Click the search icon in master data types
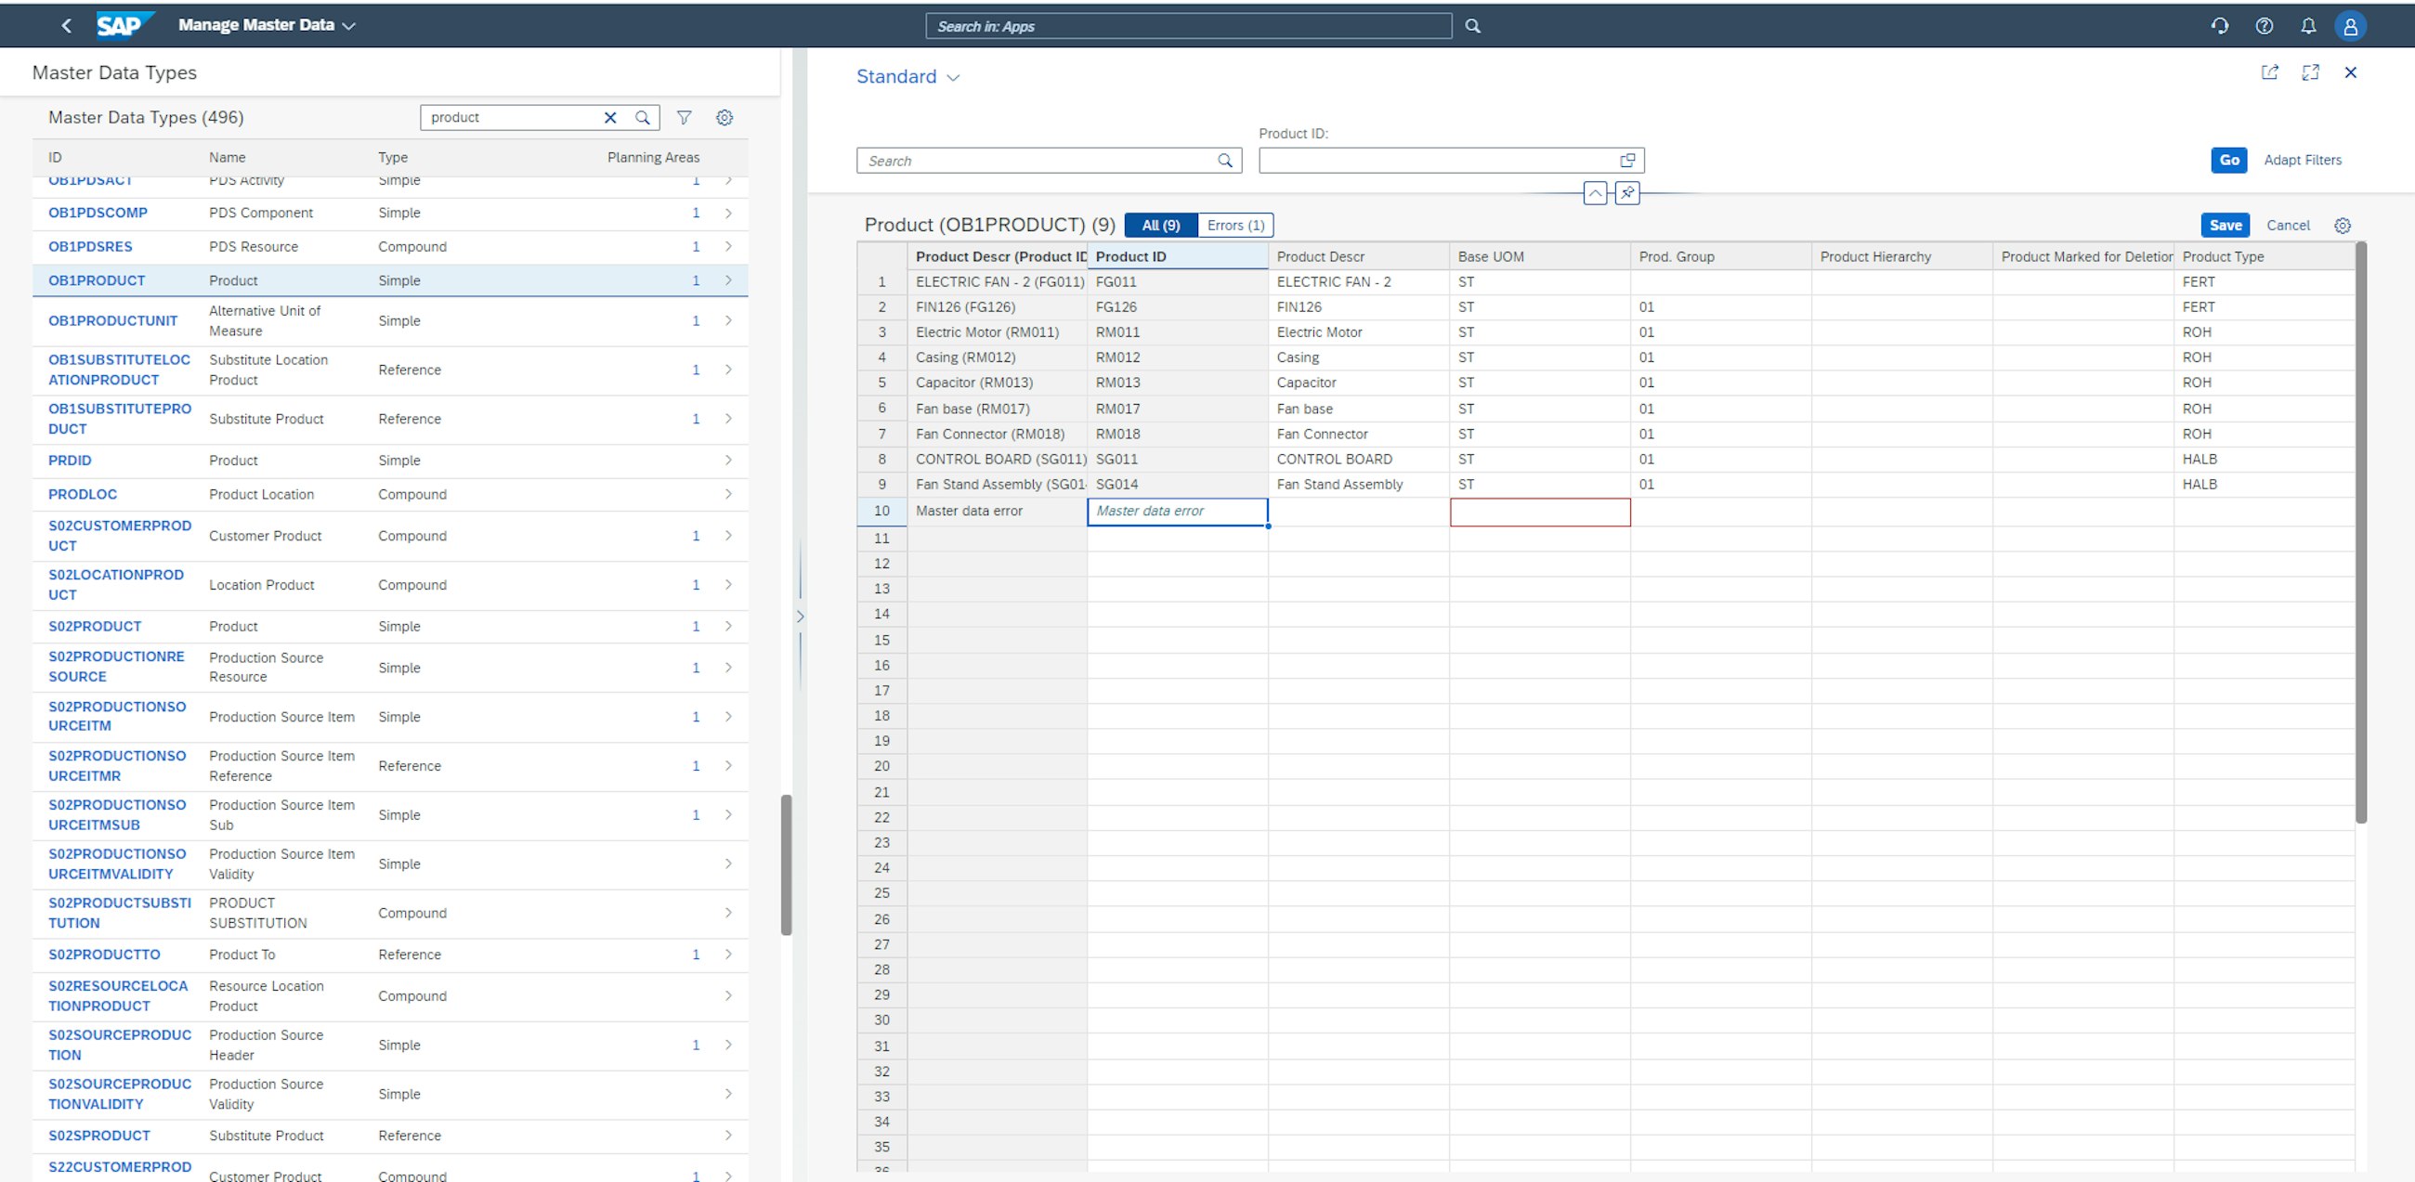 646,117
